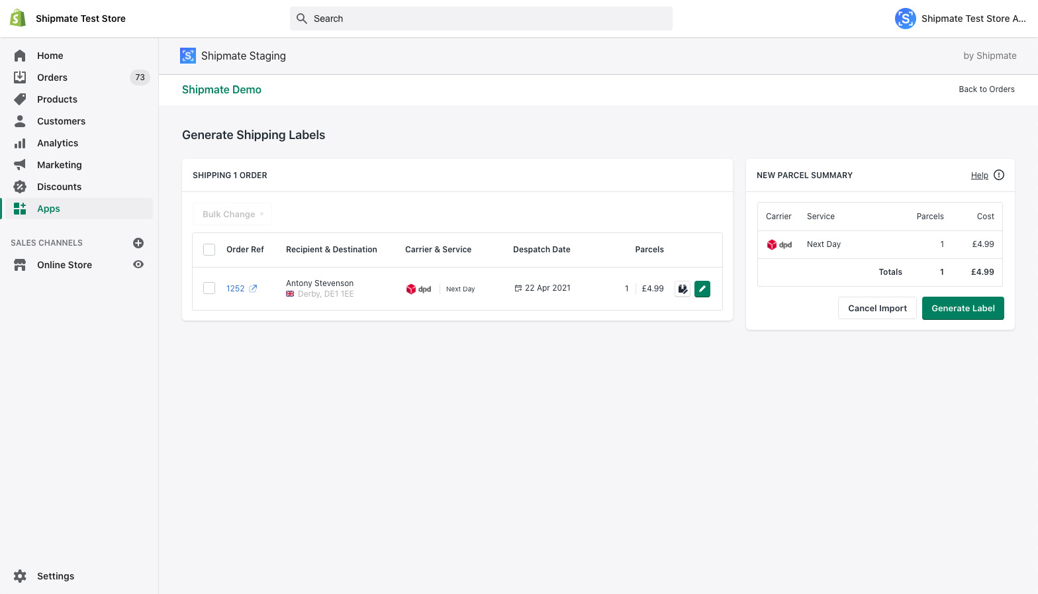Click the Marketing megaphone icon
Viewport: 1038px width, 594px height.
[x=20, y=165]
